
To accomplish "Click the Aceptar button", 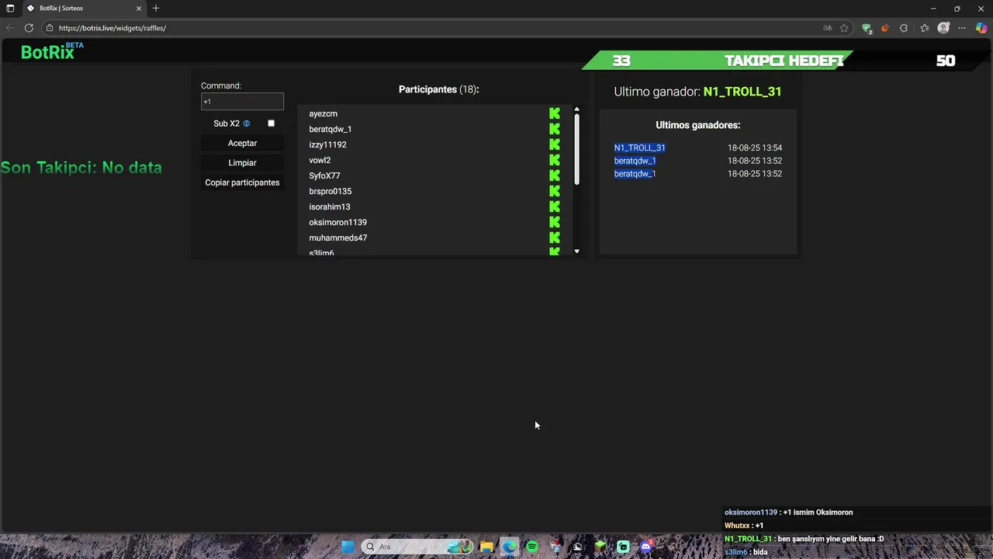I will click(242, 143).
